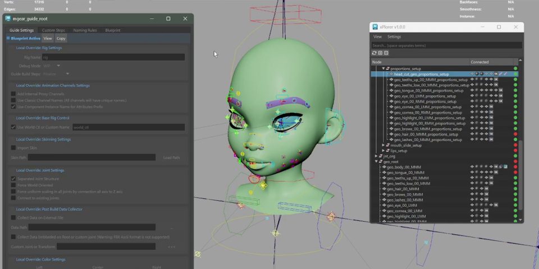Click the expand-all plus icon in xPlorer
Viewport: 539px width, 269px height.
380,53
